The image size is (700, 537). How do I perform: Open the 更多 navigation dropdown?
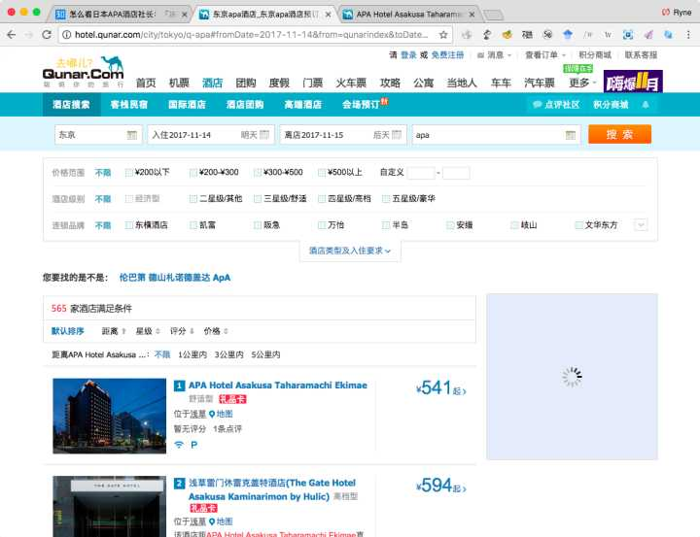click(580, 83)
